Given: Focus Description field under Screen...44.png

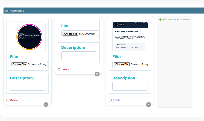Looking at the screenshot, I should click(28, 86).
